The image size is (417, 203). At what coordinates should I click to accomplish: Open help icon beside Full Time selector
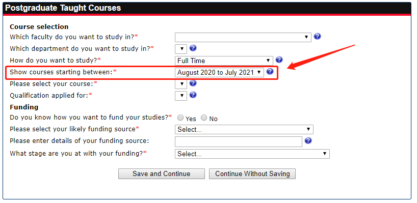tap(279, 60)
